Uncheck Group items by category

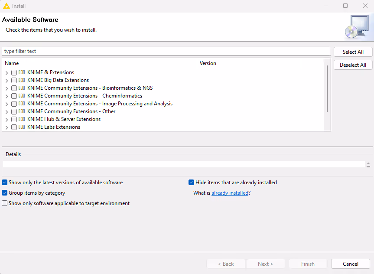point(5,193)
